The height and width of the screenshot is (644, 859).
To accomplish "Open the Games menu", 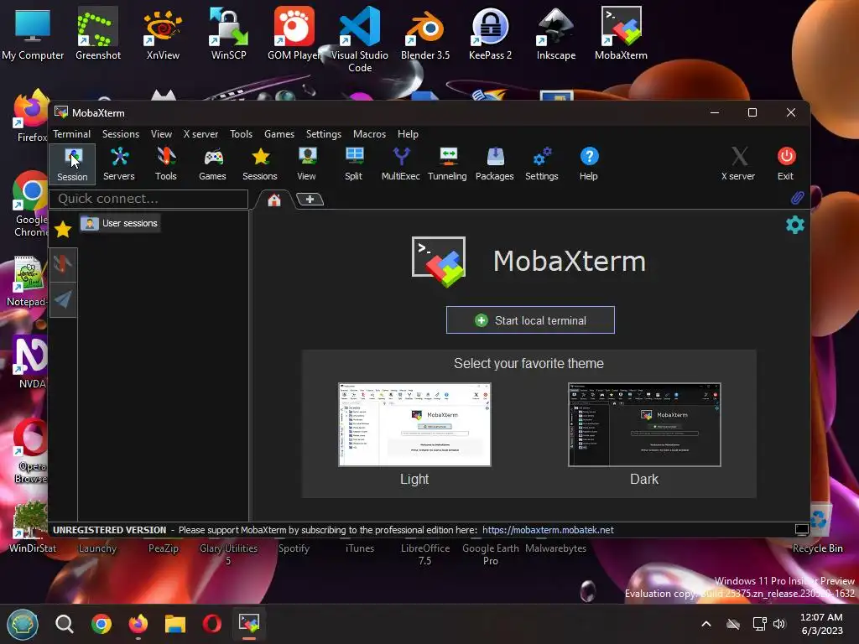I will (279, 134).
